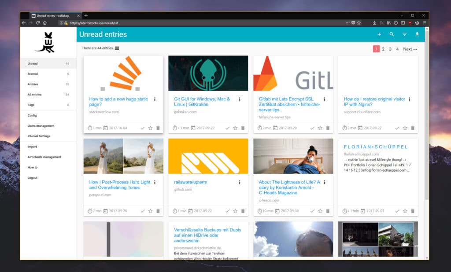Star the railsware/upterm entry

click(235, 211)
